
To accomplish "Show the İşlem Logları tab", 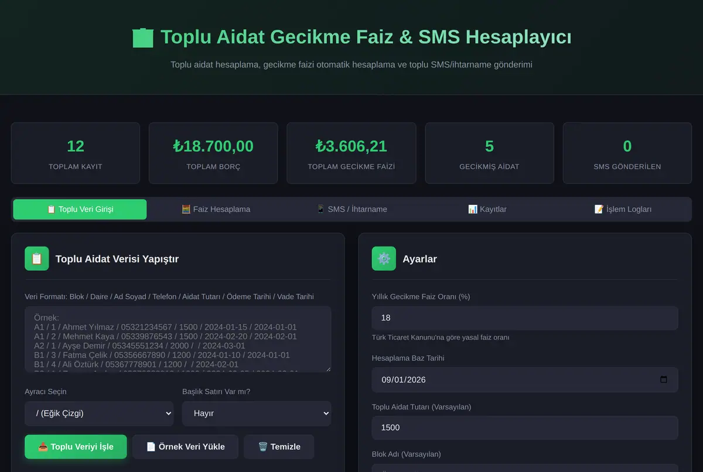I will coord(623,209).
